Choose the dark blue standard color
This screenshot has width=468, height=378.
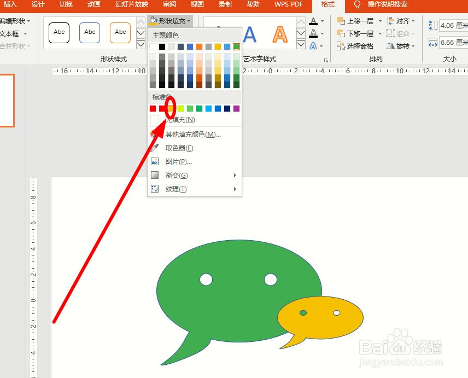[x=227, y=108]
